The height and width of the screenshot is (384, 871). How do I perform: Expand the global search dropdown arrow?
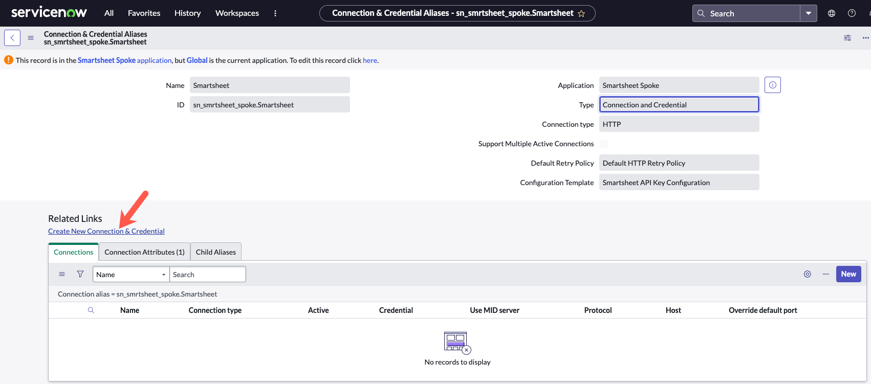pyautogui.click(x=809, y=13)
